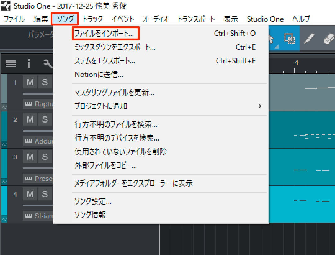Open the inspector "i" icon
Viewport: 335px width, 255px height.
(x=29, y=63)
